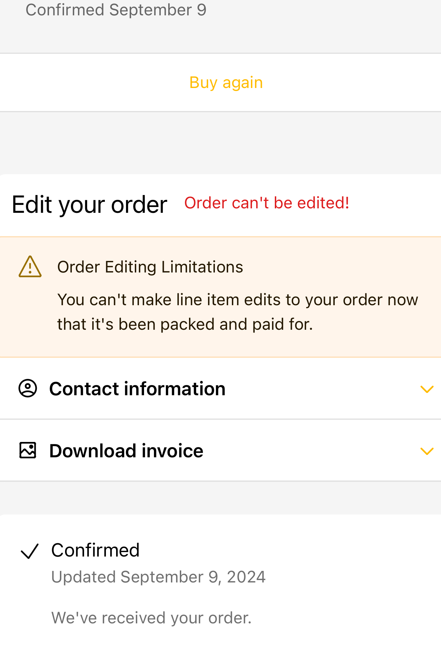This screenshot has width=441, height=651.
Task: Select the "Order Editing Limitations" banner title
Action: [x=150, y=267]
